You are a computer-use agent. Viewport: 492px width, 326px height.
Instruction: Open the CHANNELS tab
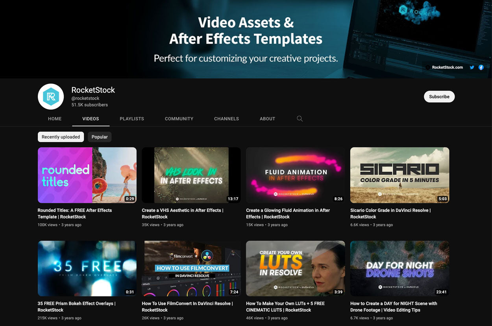click(x=226, y=119)
